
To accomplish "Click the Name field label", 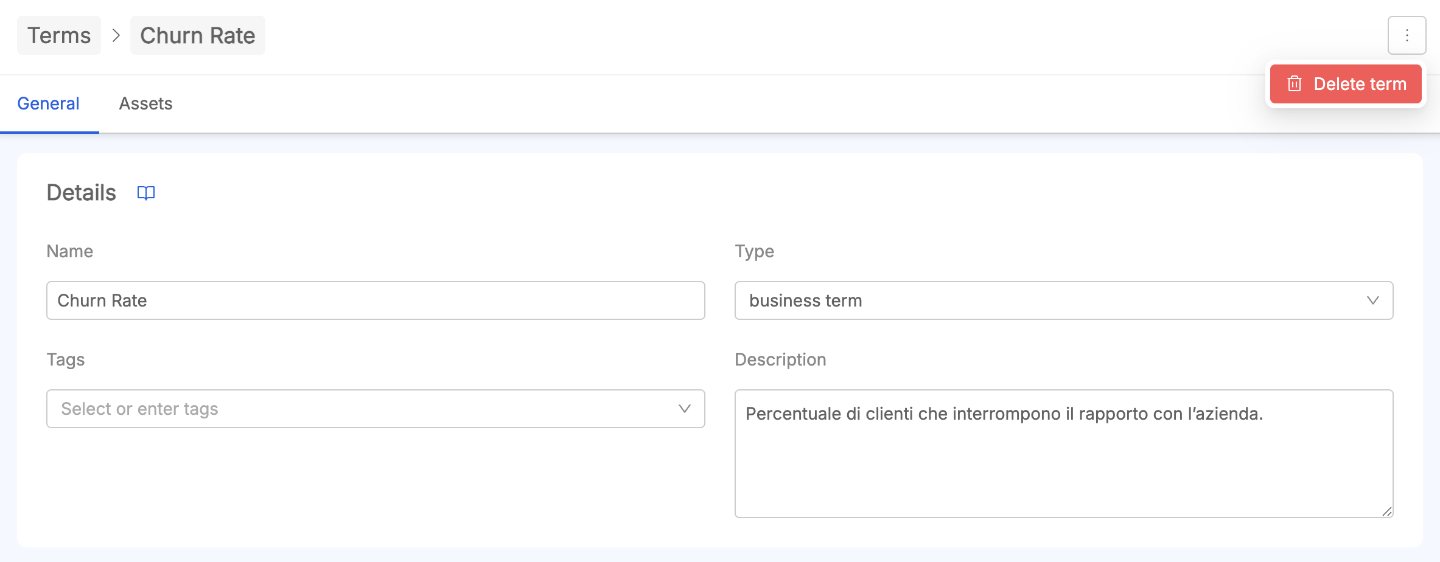I will coord(70,251).
